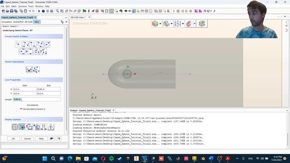This screenshot has height=163, width=290.
Task: Close the 3D-CAD View 1 tab
Action: click(x=89, y=17)
